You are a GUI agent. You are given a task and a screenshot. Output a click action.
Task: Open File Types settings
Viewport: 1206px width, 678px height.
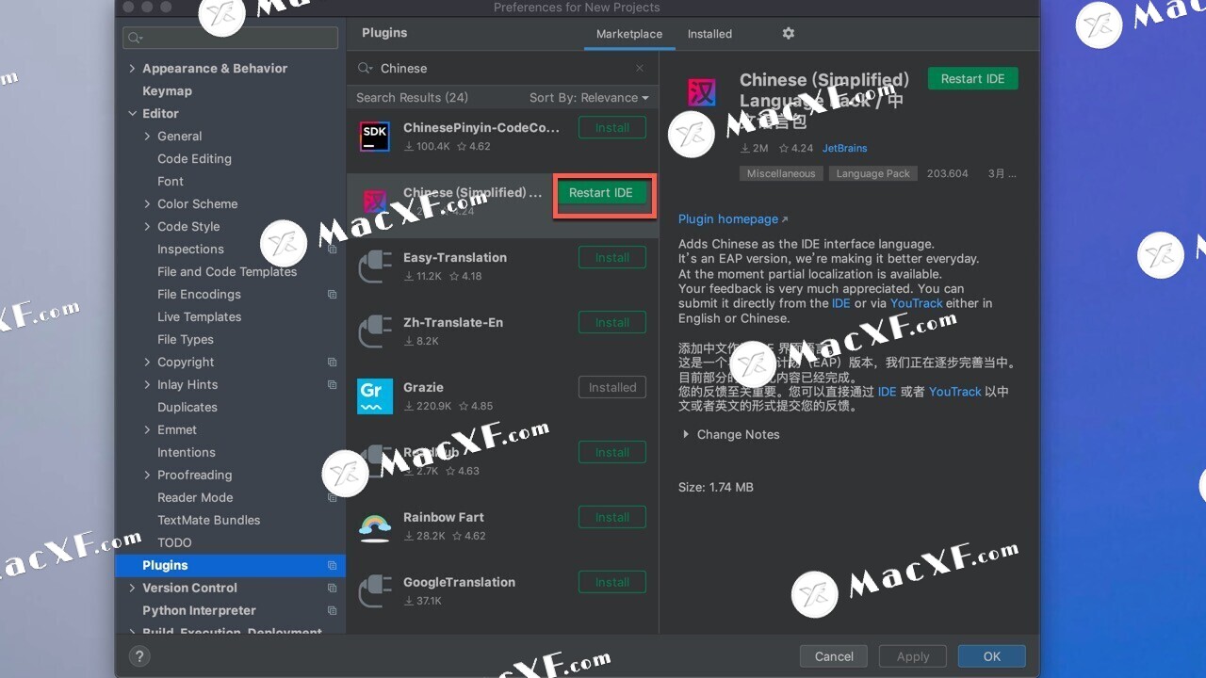(x=186, y=339)
